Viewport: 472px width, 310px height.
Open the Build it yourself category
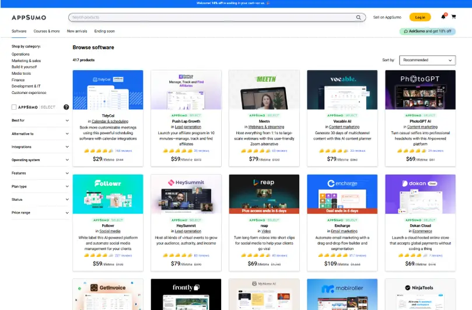24,67
